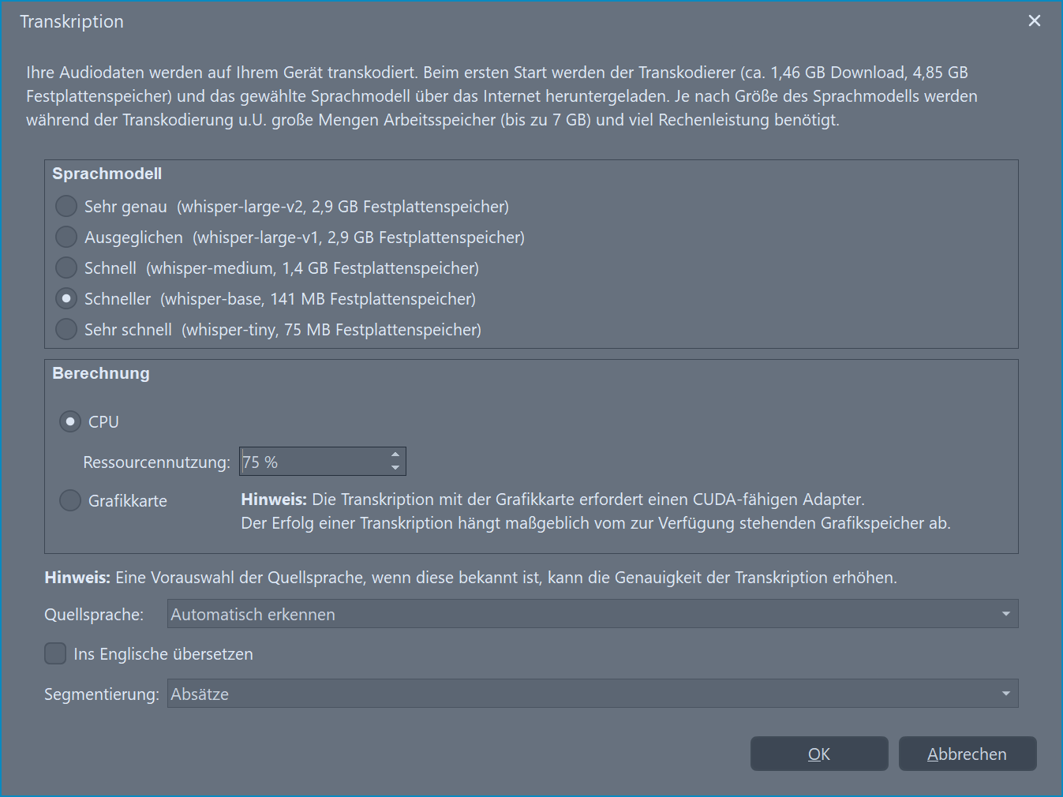The height and width of the screenshot is (797, 1063).
Task: Select the 'Sehr genau' whisper-large-v2 model
Action: coord(66,207)
